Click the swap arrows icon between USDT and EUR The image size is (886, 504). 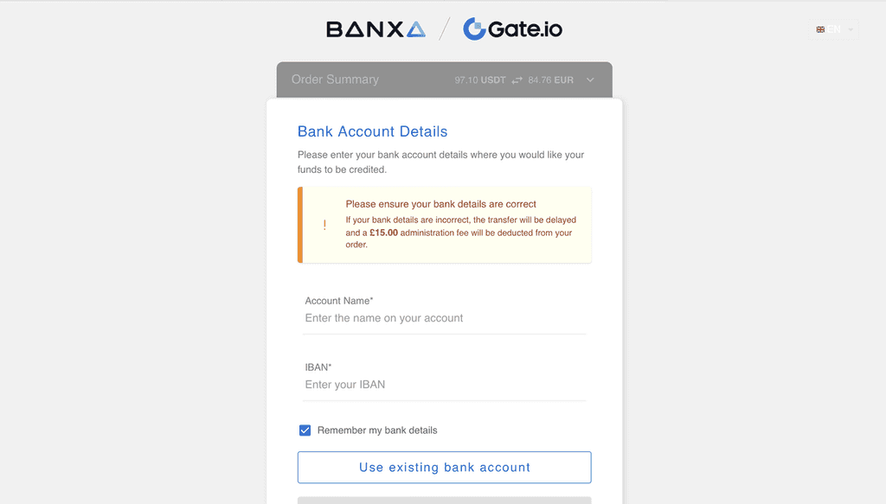517,80
